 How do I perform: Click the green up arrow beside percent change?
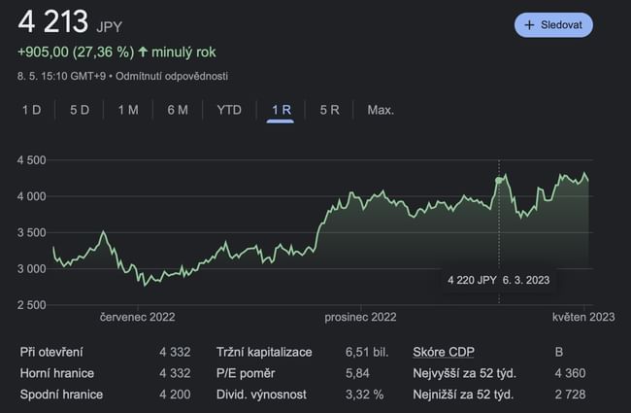143,52
